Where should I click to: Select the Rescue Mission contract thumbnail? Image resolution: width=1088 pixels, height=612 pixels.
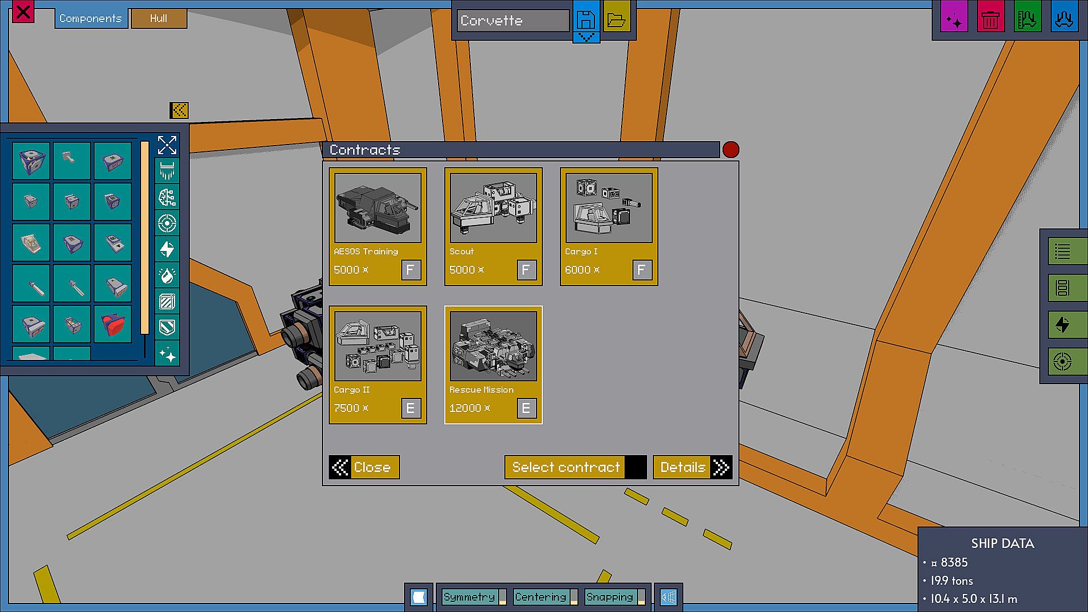tap(493, 346)
